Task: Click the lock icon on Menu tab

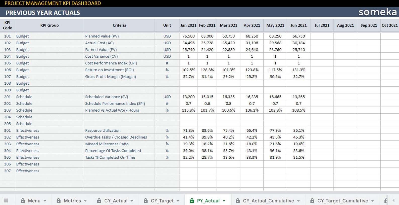Action: tap(23, 201)
